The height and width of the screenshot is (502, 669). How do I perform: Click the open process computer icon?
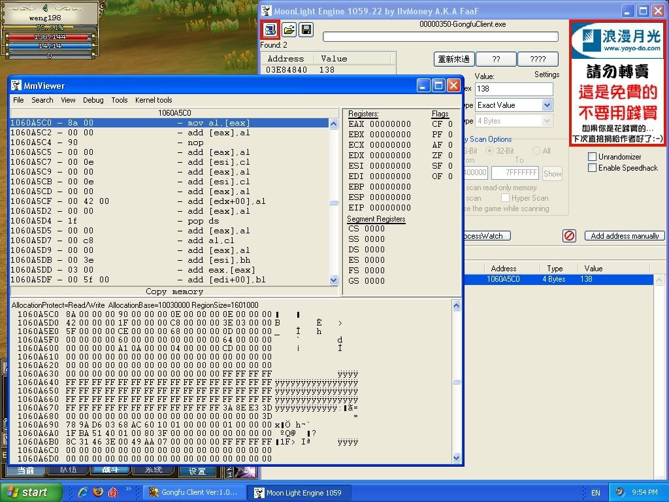(x=270, y=29)
